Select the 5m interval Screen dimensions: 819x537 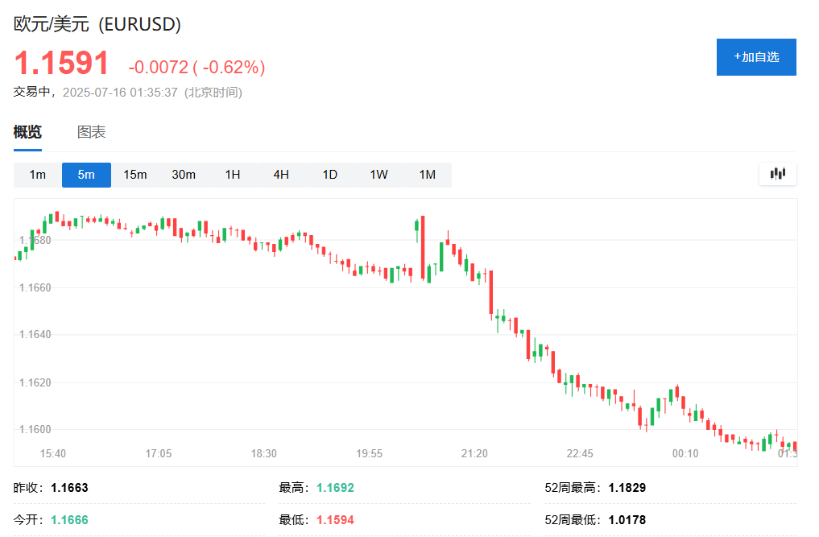tap(86, 175)
